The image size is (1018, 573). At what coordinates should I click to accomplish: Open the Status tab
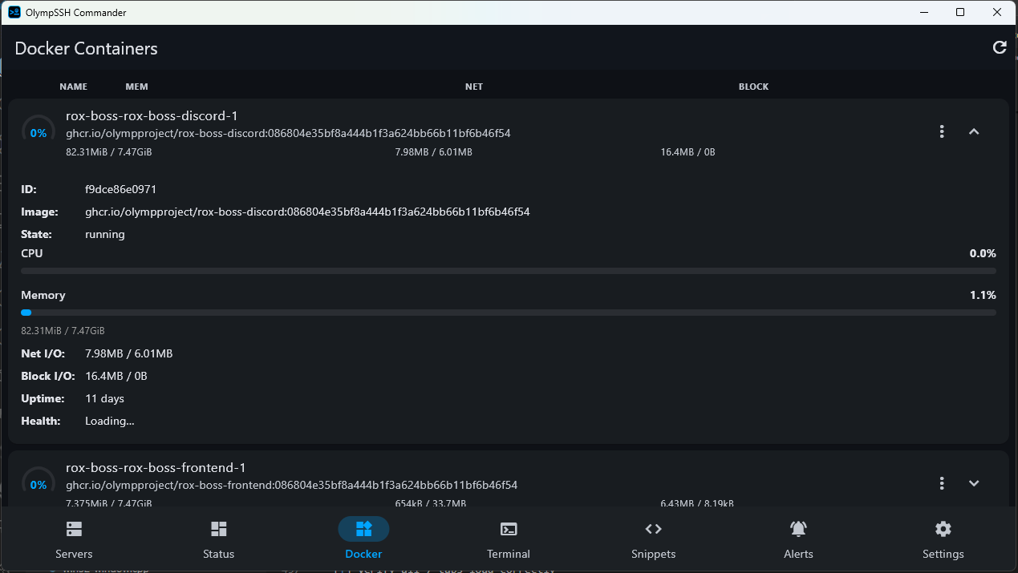(218, 539)
